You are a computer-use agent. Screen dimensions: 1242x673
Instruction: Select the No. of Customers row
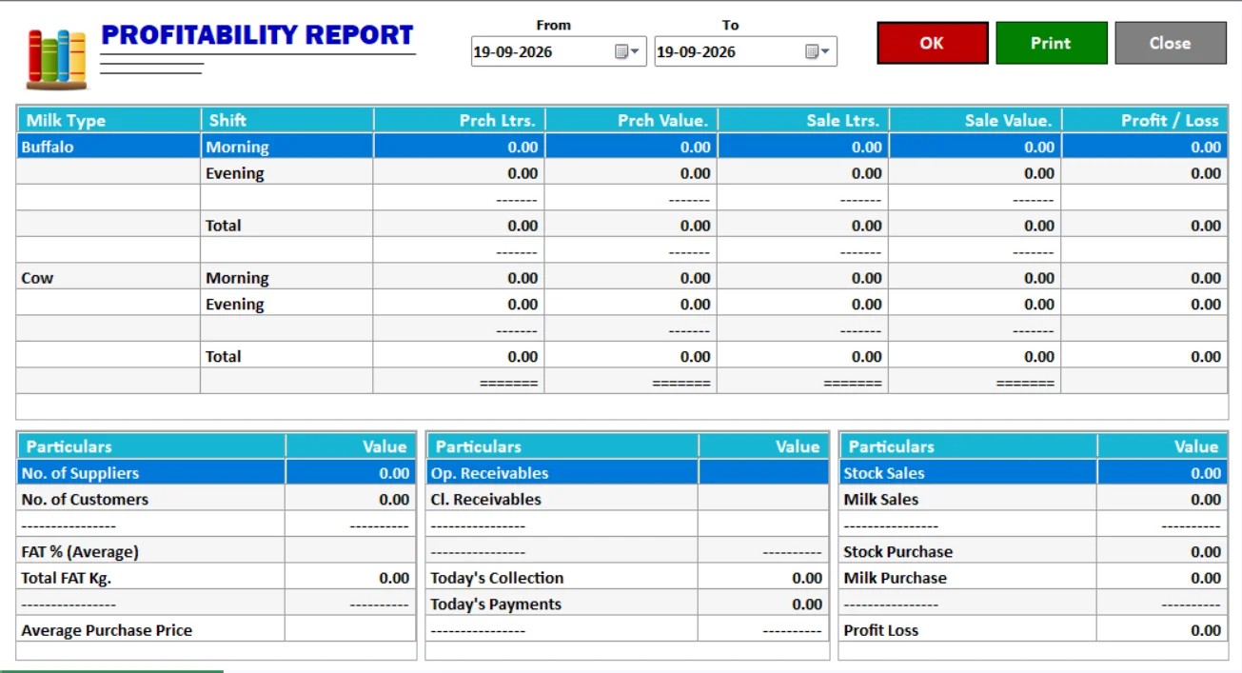(x=217, y=499)
